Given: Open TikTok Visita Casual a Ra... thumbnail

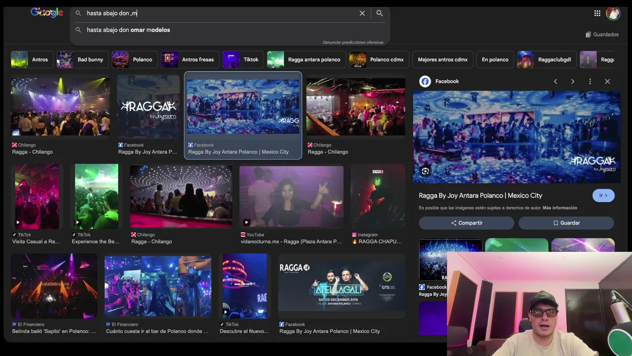Looking at the screenshot, I should coord(37,196).
